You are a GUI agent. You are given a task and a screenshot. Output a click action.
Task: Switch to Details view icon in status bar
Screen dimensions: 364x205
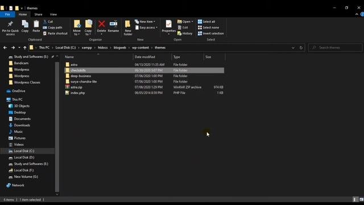click(x=354, y=199)
